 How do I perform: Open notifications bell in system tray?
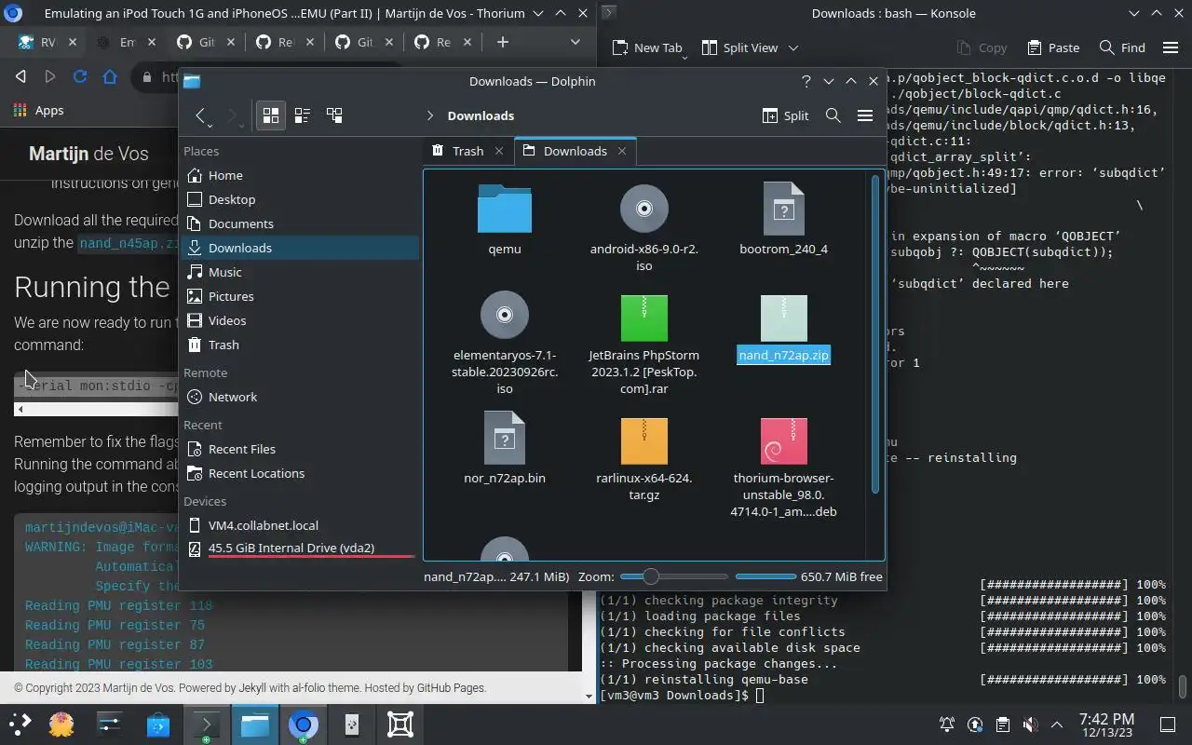[947, 725]
